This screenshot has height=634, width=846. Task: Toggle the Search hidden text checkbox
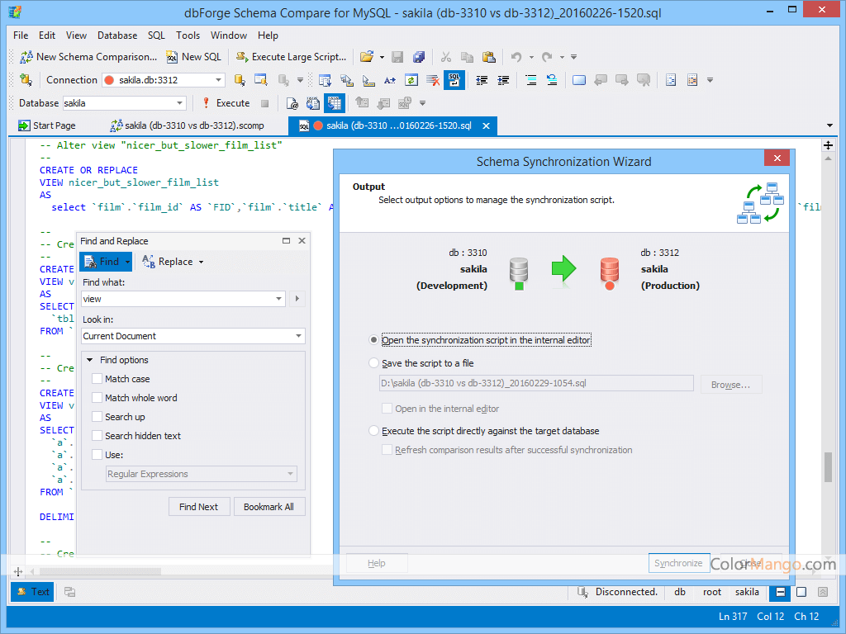(97, 436)
